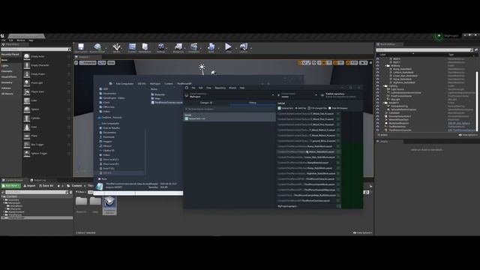Select the Cube shape icon
The height and width of the screenshot is (270, 480).
pos(27,100)
